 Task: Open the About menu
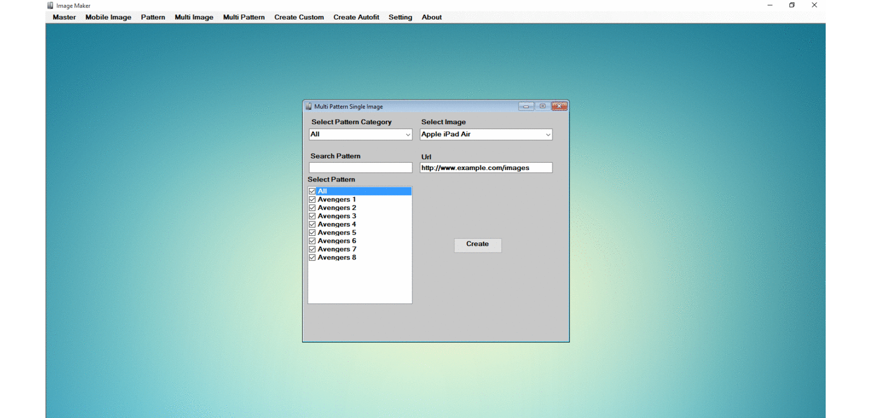(432, 17)
